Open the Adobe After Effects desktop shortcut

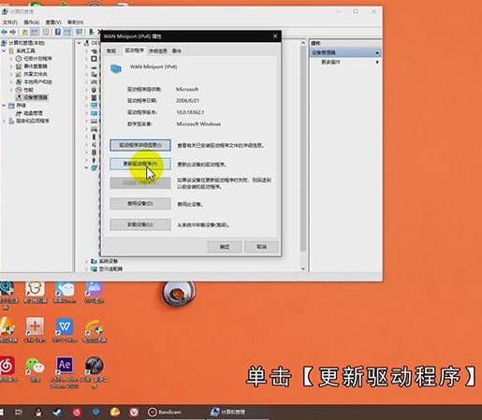coord(65,371)
